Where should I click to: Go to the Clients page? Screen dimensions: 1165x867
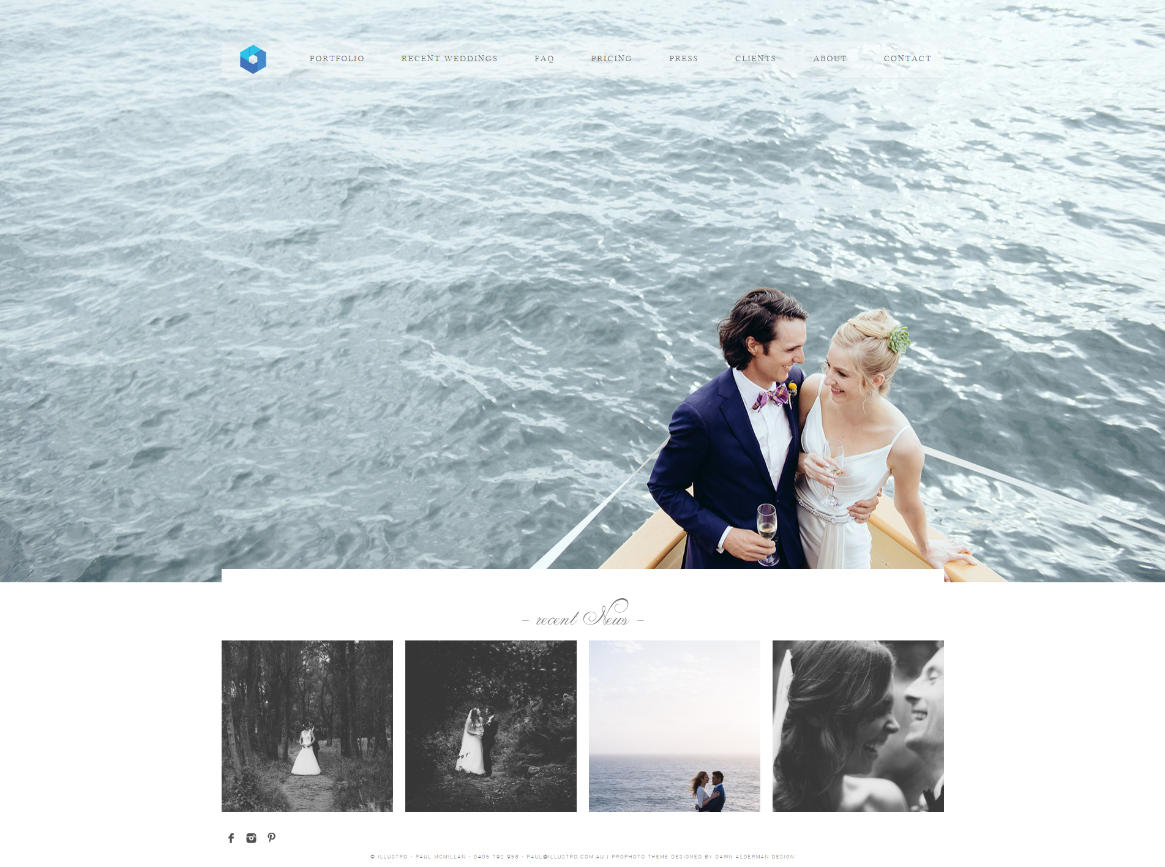coord(755,59)
